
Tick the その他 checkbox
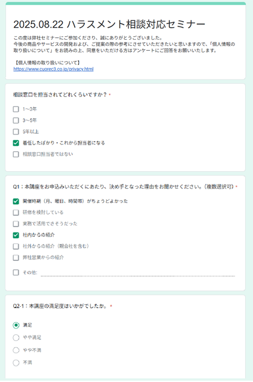(16, 272)
